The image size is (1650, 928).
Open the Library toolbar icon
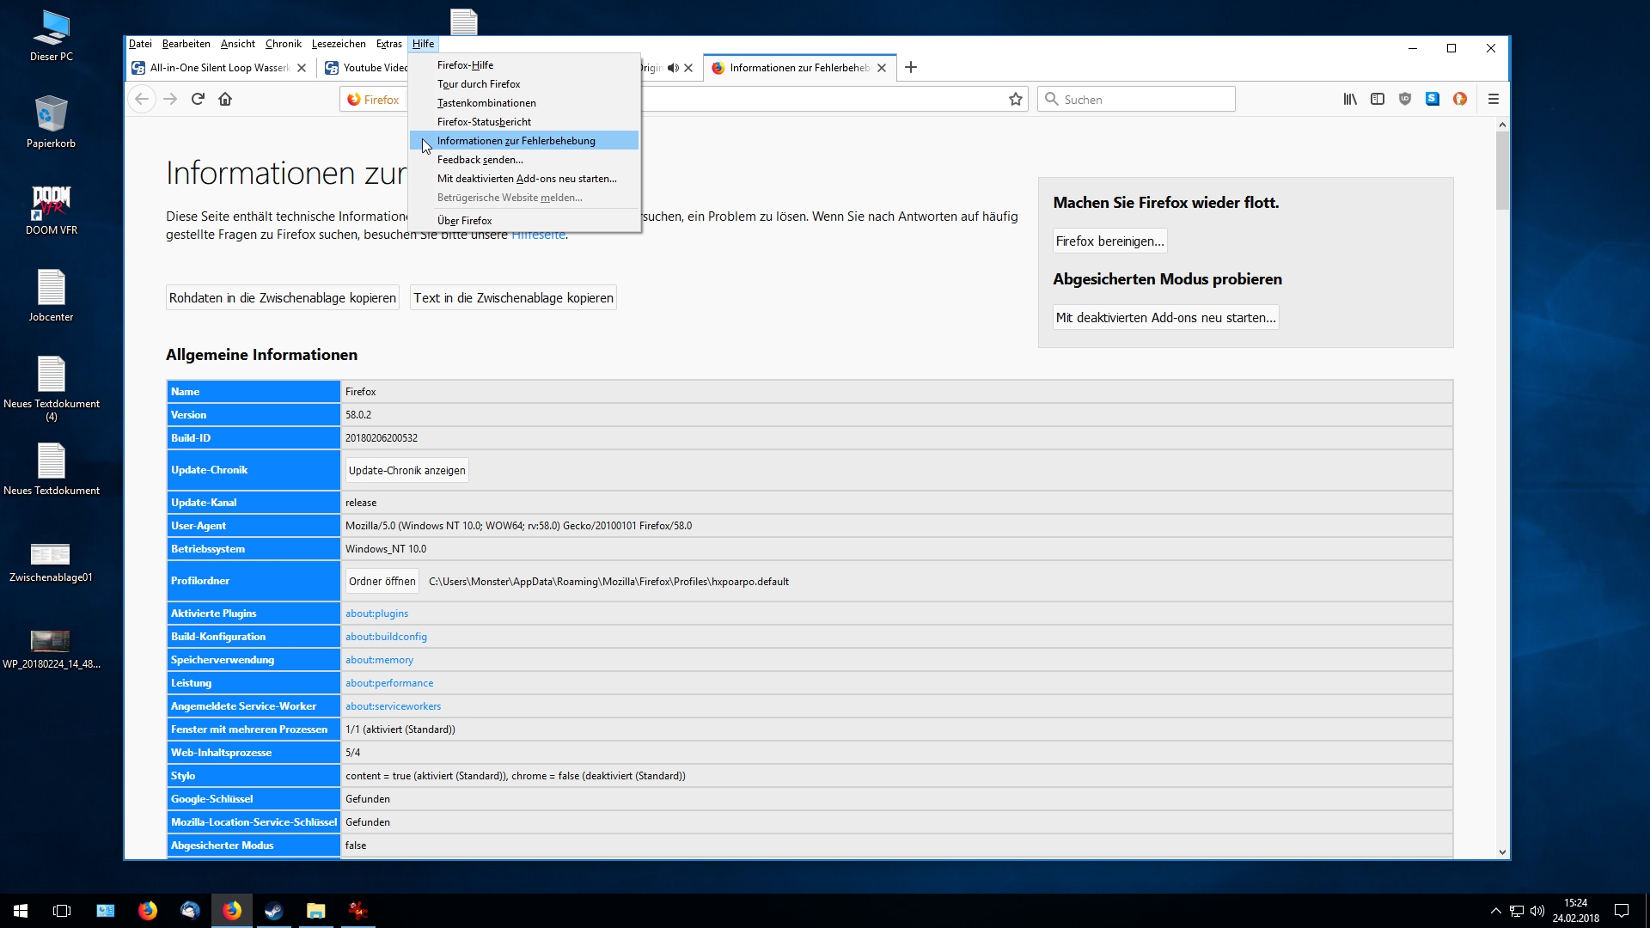pyautogui.click(x=1350, y=100)
